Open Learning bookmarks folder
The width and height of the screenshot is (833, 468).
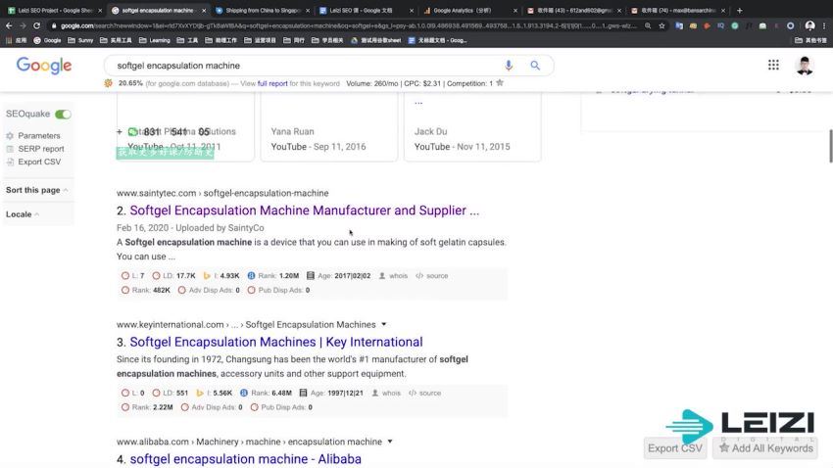click(155, 40)
